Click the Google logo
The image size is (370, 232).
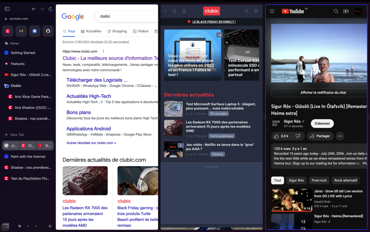pos(73,16)
